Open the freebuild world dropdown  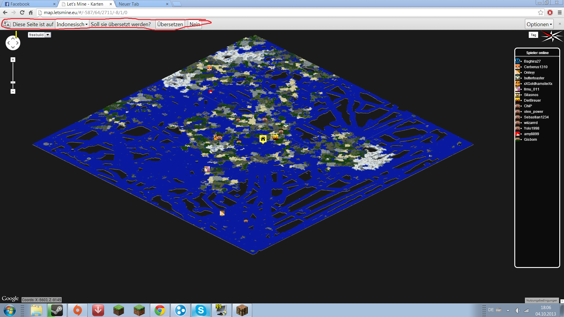point(39,35)
